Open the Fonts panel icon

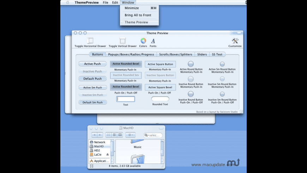153,41
